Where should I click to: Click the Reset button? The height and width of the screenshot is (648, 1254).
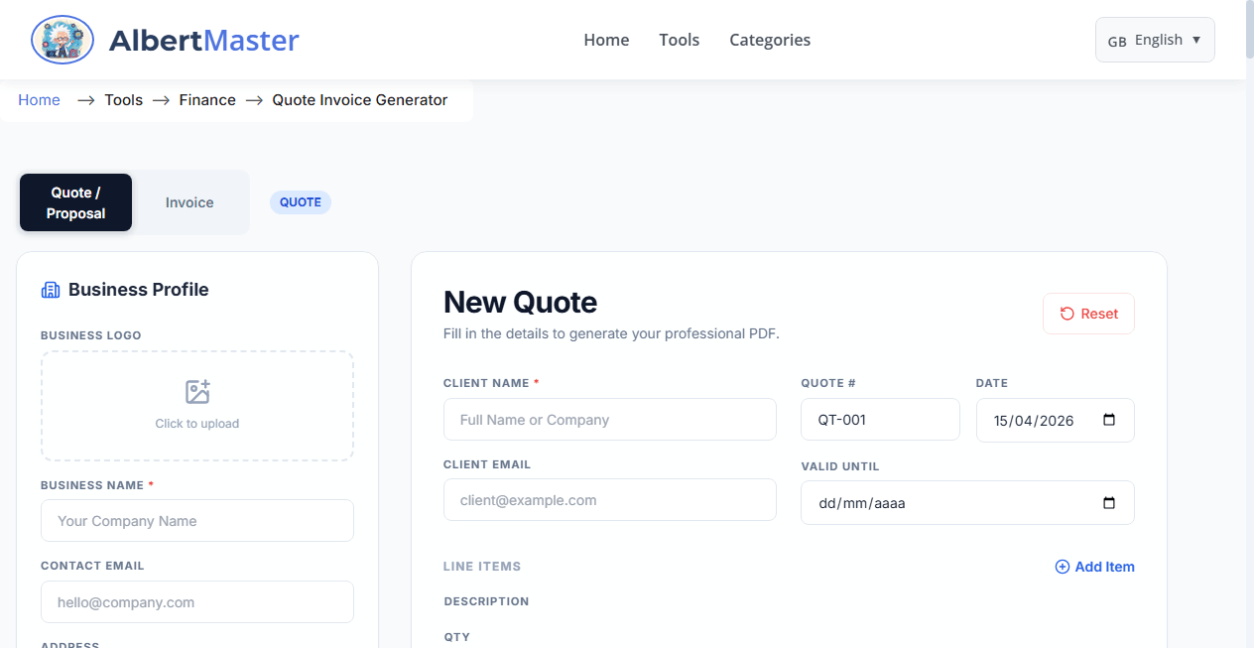[x=1088, y=314]
